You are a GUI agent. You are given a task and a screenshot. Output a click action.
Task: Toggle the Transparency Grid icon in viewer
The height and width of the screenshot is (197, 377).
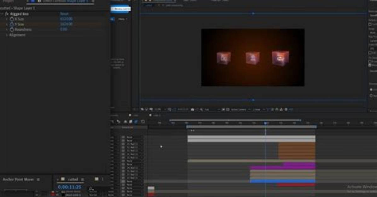click(x=228, y=109)
